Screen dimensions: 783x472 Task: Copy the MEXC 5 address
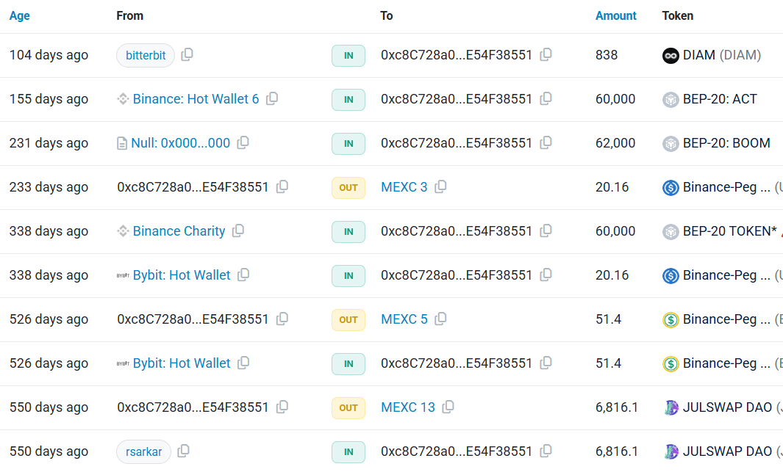tap(441, 319)
